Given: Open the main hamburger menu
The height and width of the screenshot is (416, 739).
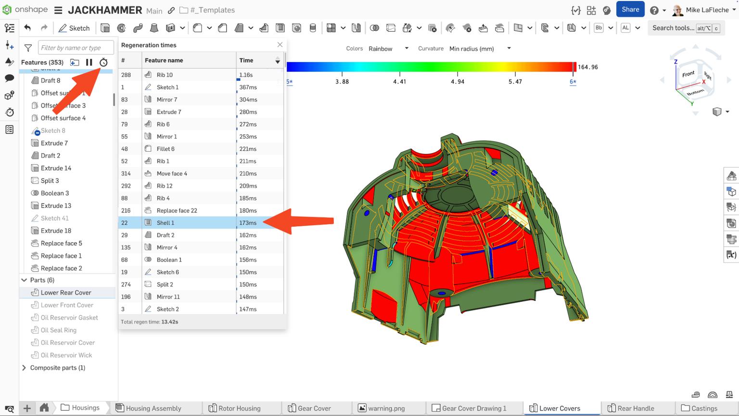Looking at the screenshot, I should click(58, 10).
